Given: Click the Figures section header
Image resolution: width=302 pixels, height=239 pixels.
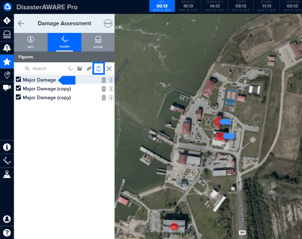Looking at the screenshot, I should click(x=64, y=57).
